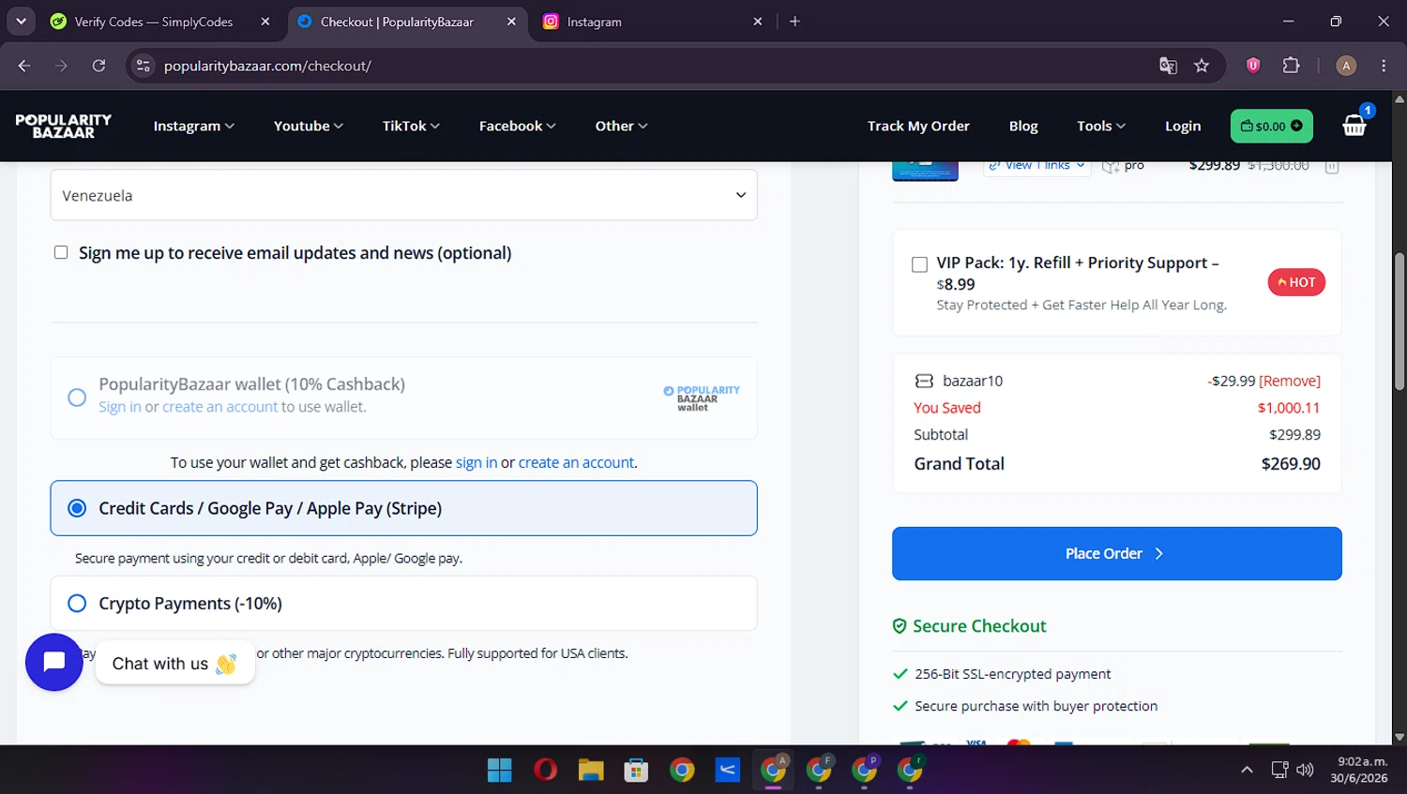Open the Google Translate page icon
The width and height of the screenshot is (1407, 794).
click(x=1168, y=66)
